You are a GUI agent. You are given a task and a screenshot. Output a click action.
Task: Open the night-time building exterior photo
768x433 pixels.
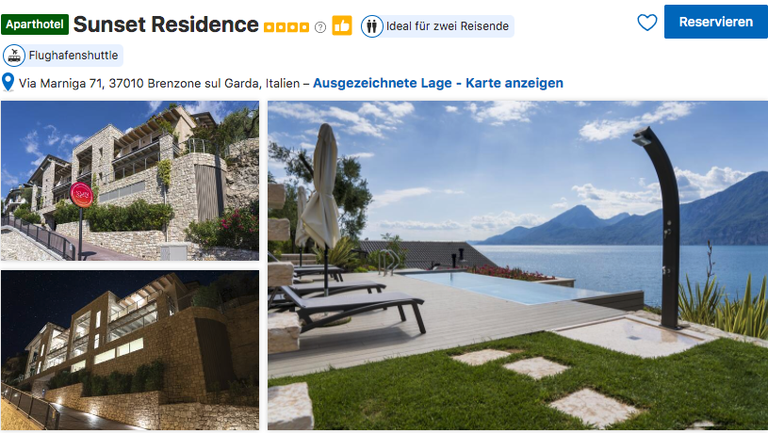(x=130, y=350)
